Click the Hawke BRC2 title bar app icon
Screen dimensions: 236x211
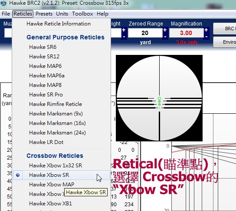coord(3,3)
